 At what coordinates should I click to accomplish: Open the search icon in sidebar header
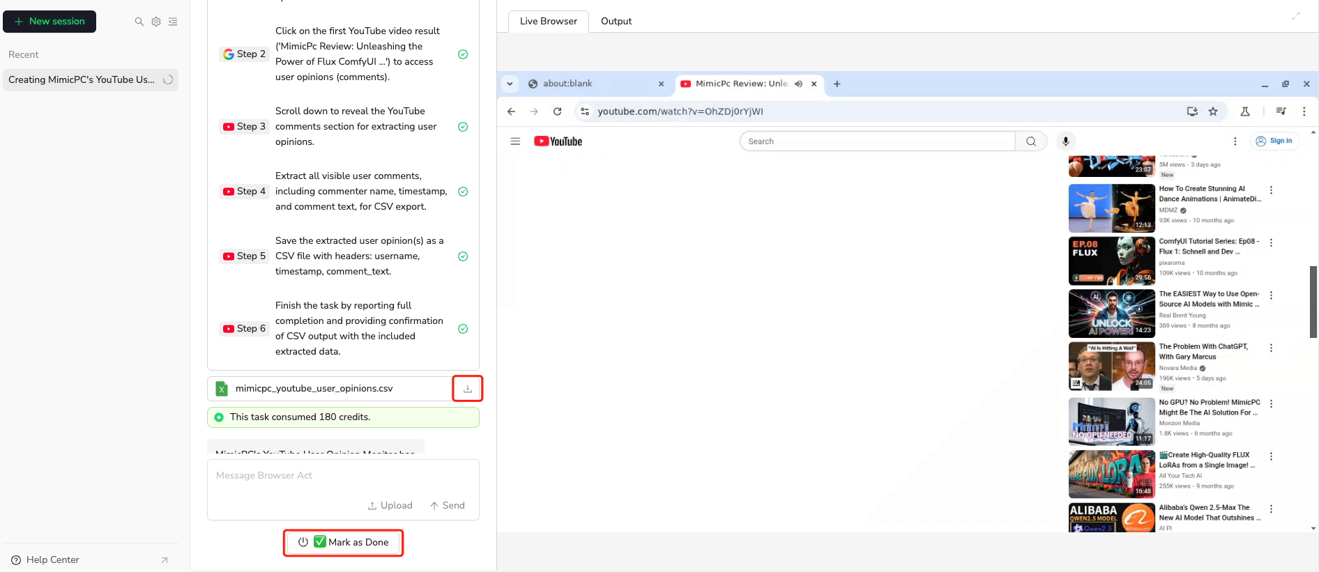tap(139, 22)
